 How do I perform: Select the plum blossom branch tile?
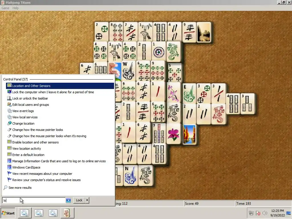tap(174, 93)
